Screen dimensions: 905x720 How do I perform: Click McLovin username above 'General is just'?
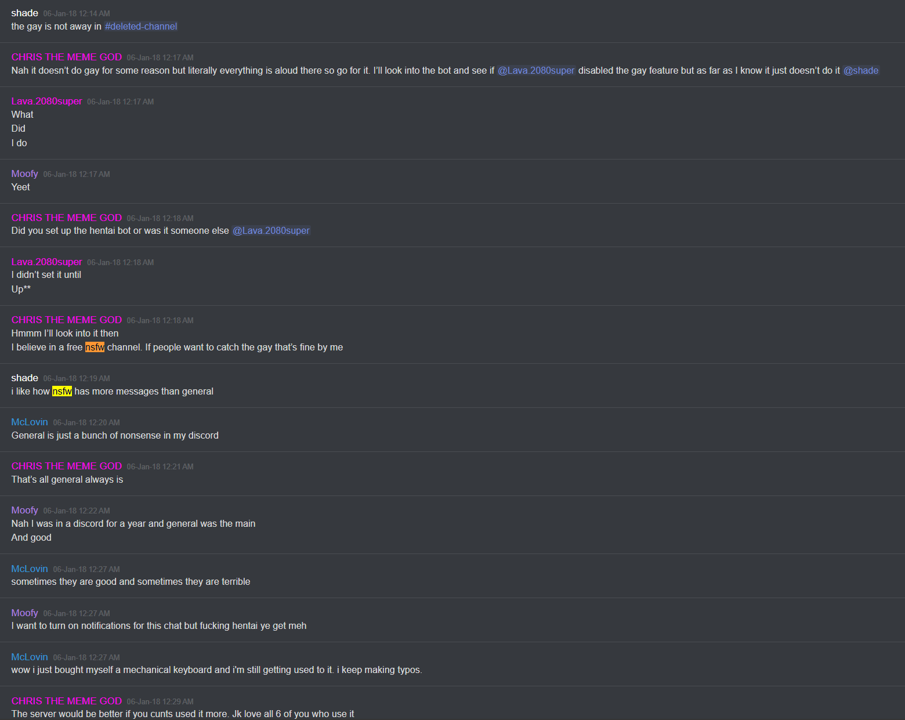tap(30, 422)
